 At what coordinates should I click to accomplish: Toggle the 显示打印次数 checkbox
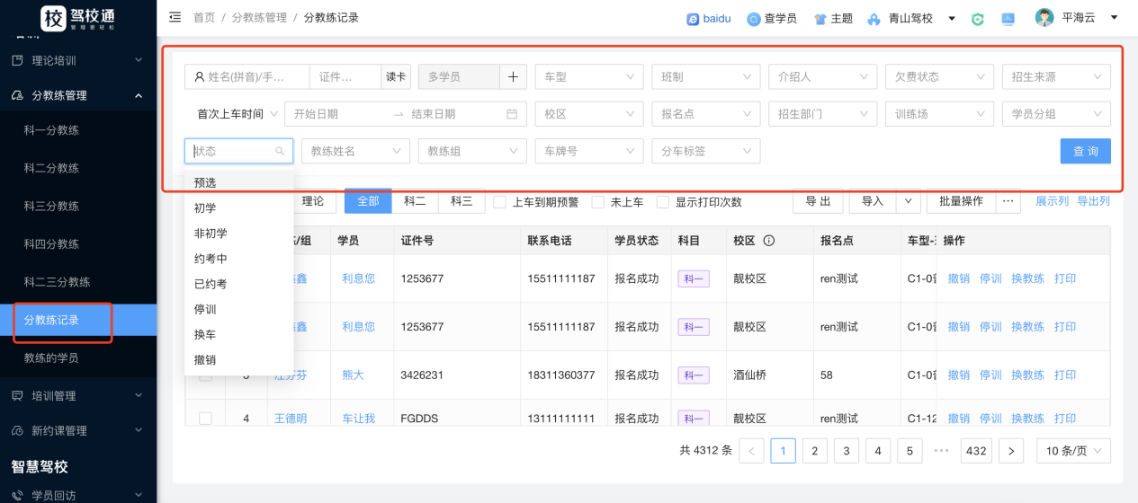663,202
